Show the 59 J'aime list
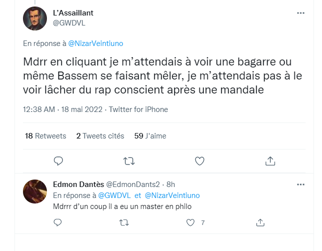The image size is (322, 251). (150, 135)
